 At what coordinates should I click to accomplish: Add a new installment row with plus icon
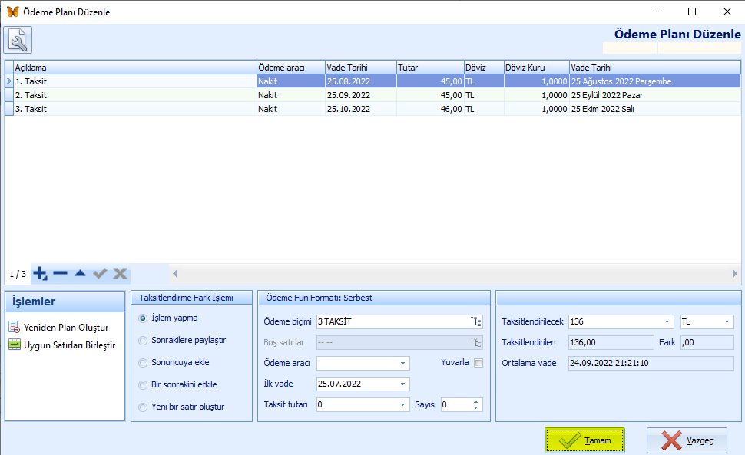tap(40, 274)
